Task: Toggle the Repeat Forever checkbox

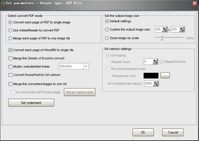Action: tap(161, 62)
